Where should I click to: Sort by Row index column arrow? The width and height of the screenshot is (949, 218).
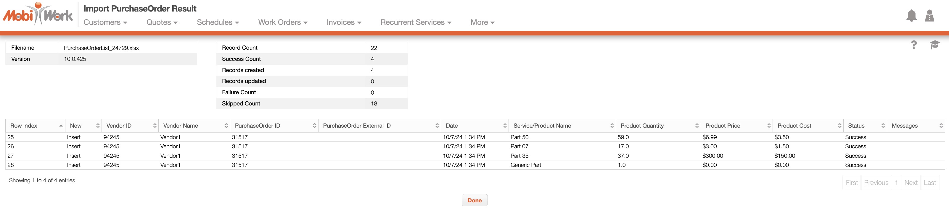pyautogui.click(x=61, y=126)
